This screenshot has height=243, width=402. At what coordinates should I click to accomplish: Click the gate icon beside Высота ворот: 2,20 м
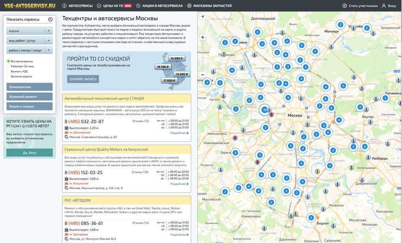click(66, 128)
